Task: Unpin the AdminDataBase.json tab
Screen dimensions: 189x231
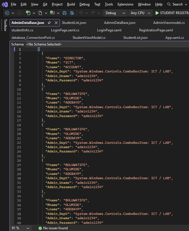Action: (49, 22)
